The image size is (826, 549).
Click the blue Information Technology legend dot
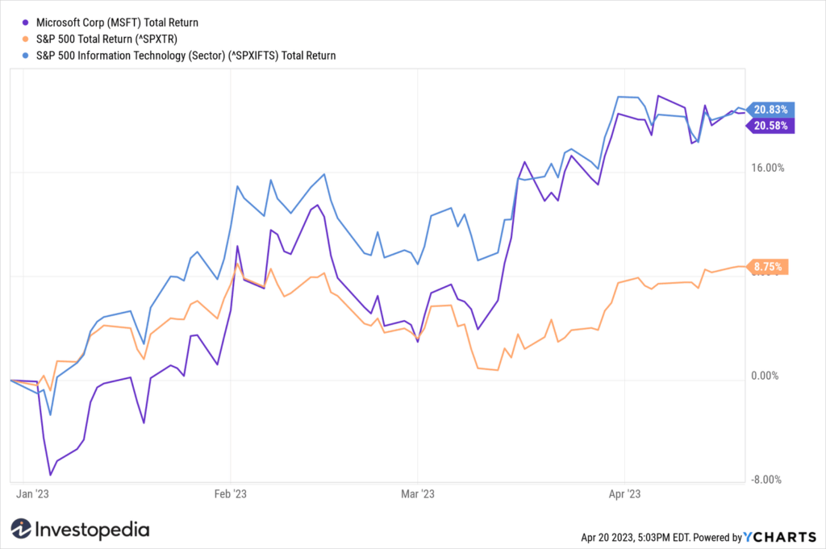click(x=25, y=56)
